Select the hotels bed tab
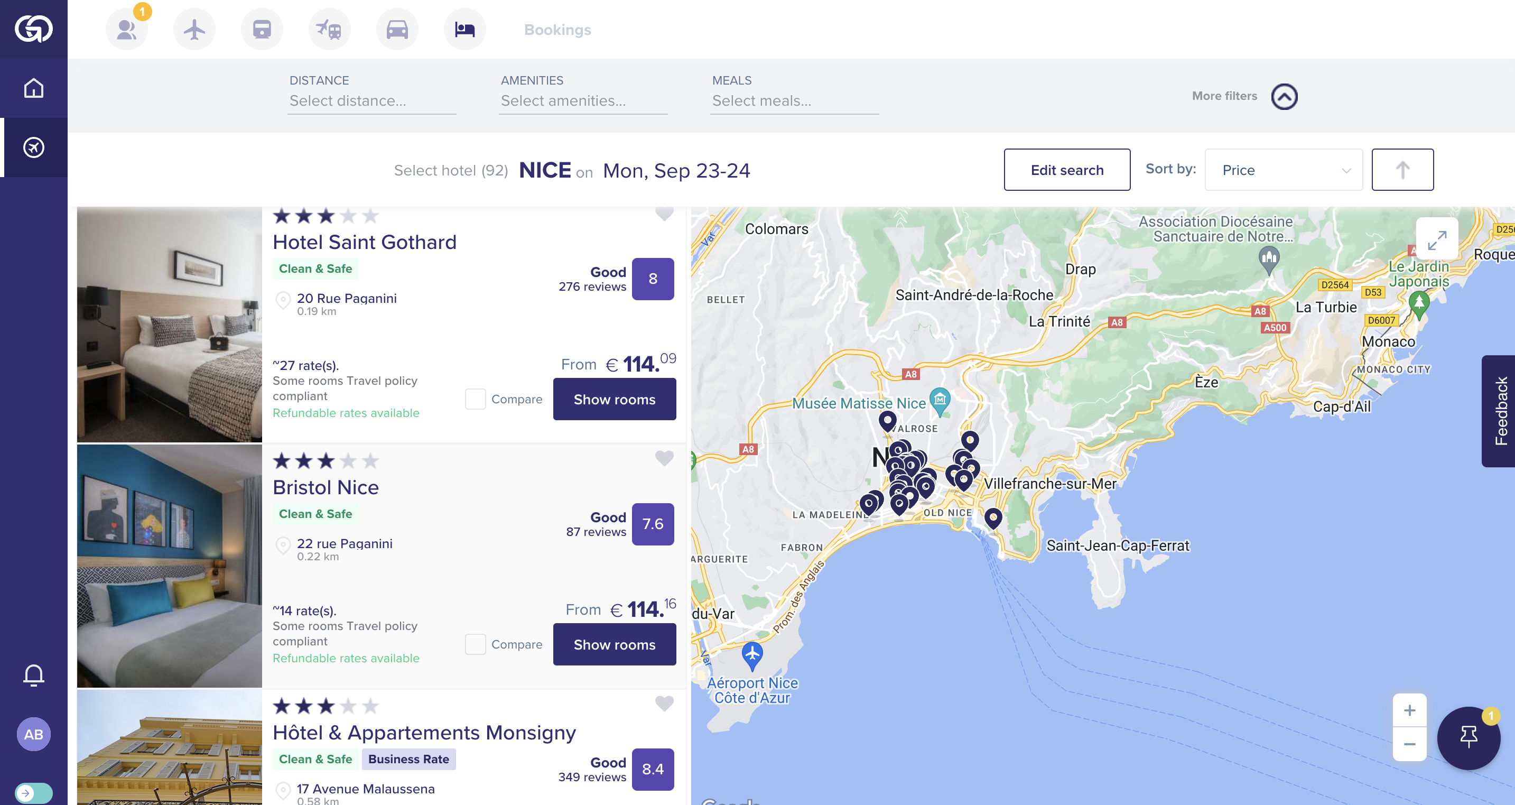1515x805 pixels. 464,29
